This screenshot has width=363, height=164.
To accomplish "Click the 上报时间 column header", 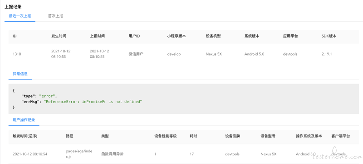I will pyautogui.click(x=97, y=36).
